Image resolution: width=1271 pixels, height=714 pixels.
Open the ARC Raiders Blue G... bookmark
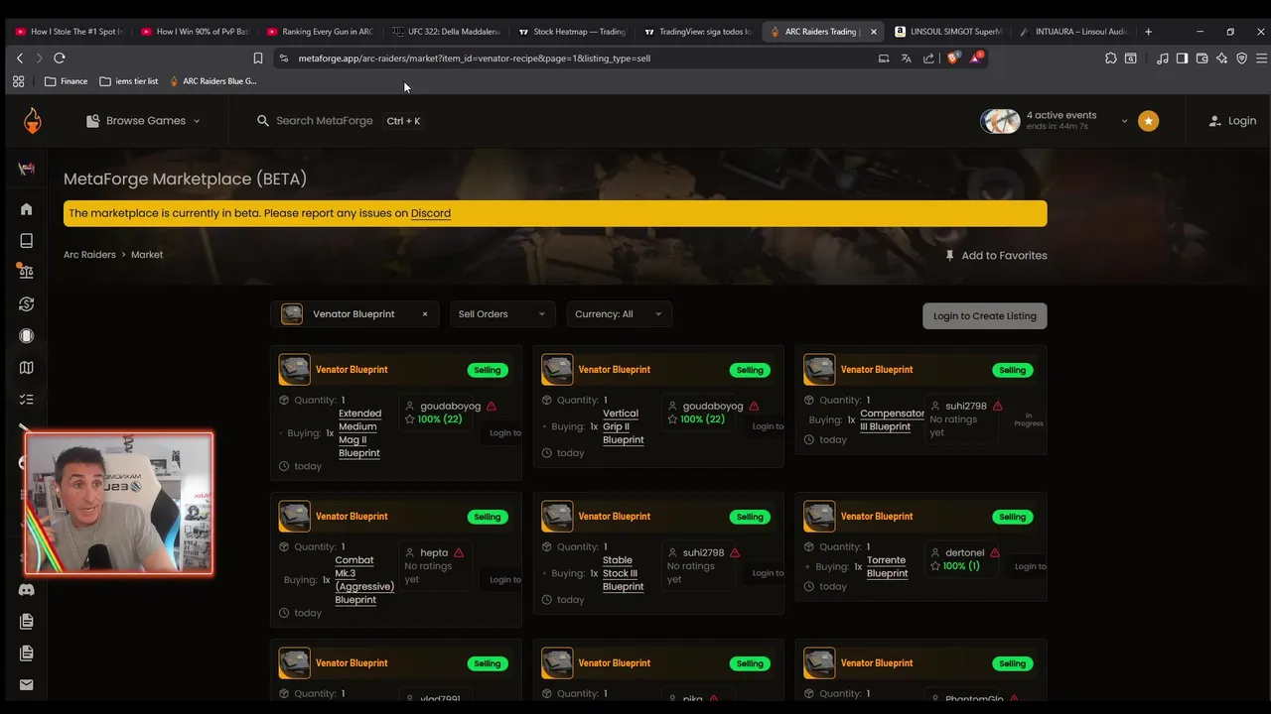213,81
